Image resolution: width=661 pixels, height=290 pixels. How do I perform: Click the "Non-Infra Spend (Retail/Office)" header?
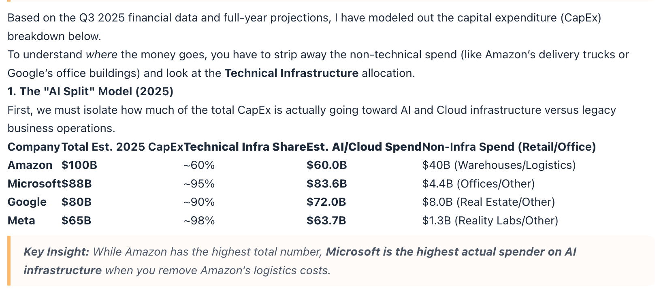(x=509, y=147)
